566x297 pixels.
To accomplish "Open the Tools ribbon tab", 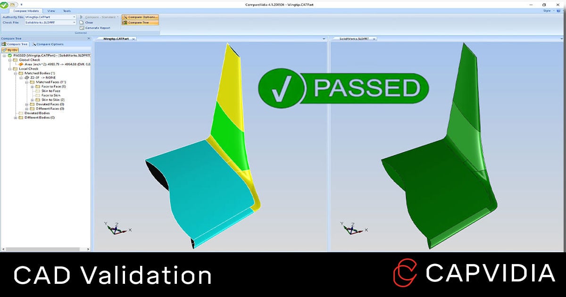I will [x=66, y=11].
